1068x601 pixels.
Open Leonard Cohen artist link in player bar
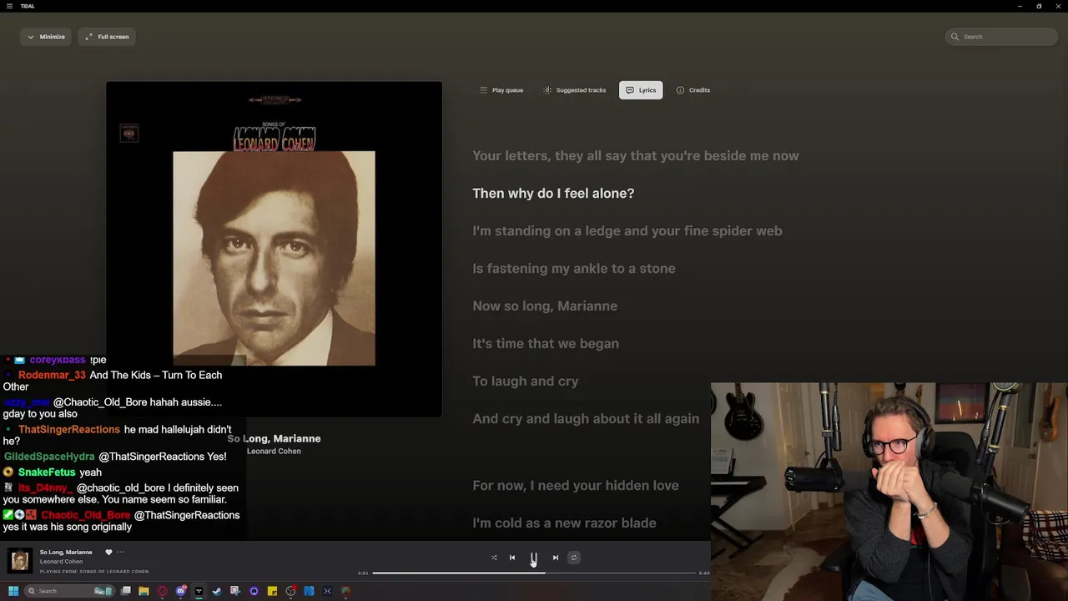click(62, 562)
